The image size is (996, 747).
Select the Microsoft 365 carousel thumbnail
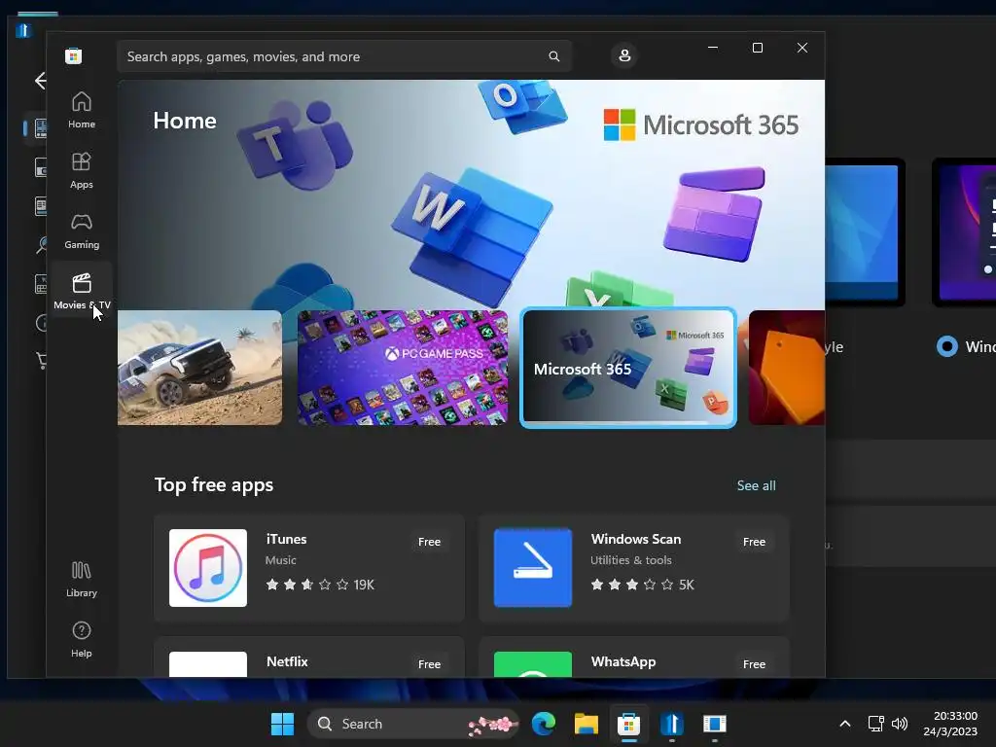pos(628,368)
